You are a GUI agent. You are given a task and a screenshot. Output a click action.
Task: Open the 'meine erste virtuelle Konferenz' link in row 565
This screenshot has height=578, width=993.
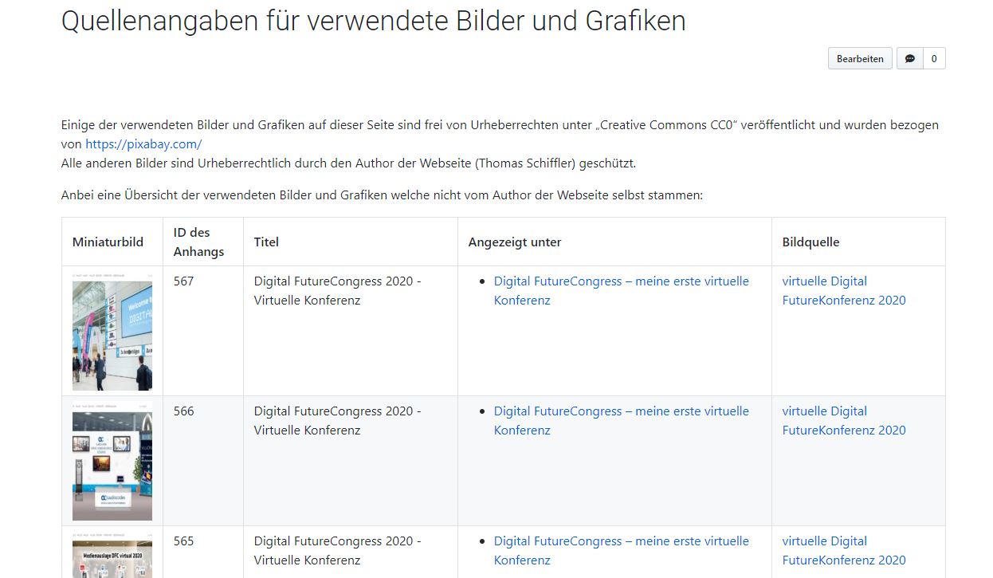pyautogui.click(x=622, y=551)
